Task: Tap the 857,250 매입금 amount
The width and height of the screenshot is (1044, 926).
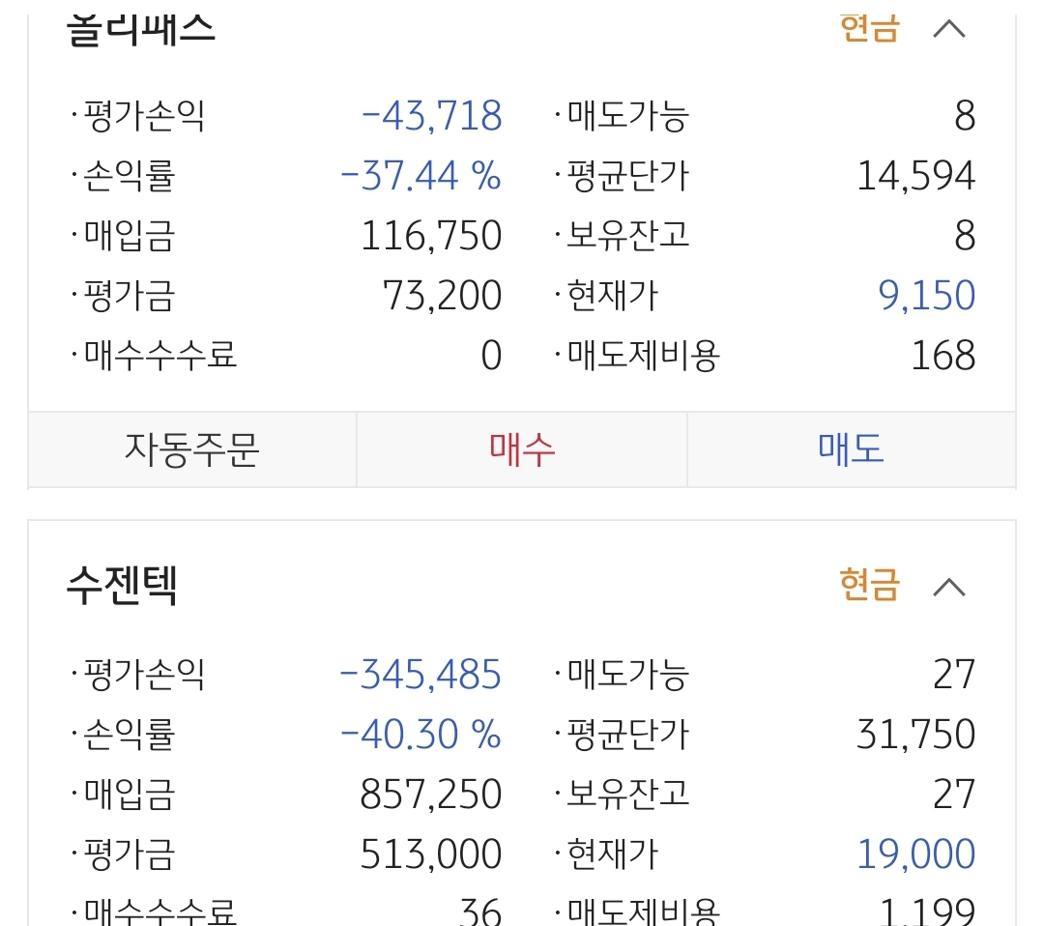Action: coord(431,795)
